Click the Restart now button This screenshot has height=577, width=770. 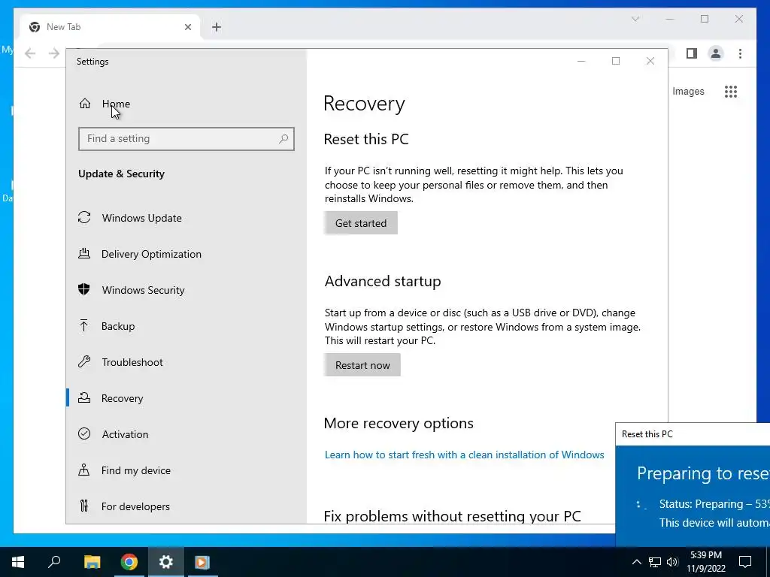coord(362,365)
